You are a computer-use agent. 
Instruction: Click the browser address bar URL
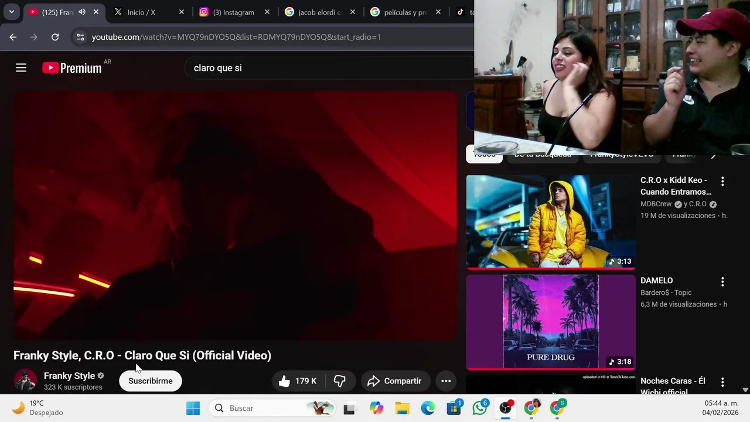236,37
